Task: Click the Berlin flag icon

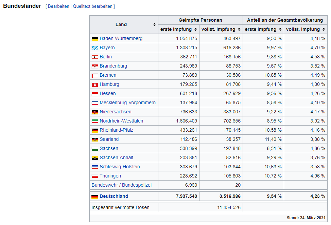Action: (94, 57)
